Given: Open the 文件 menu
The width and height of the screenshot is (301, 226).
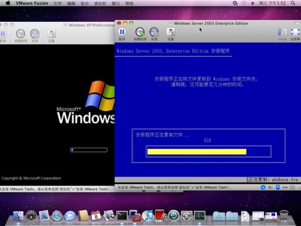Looking at the screenshot, I should (58, 3).
